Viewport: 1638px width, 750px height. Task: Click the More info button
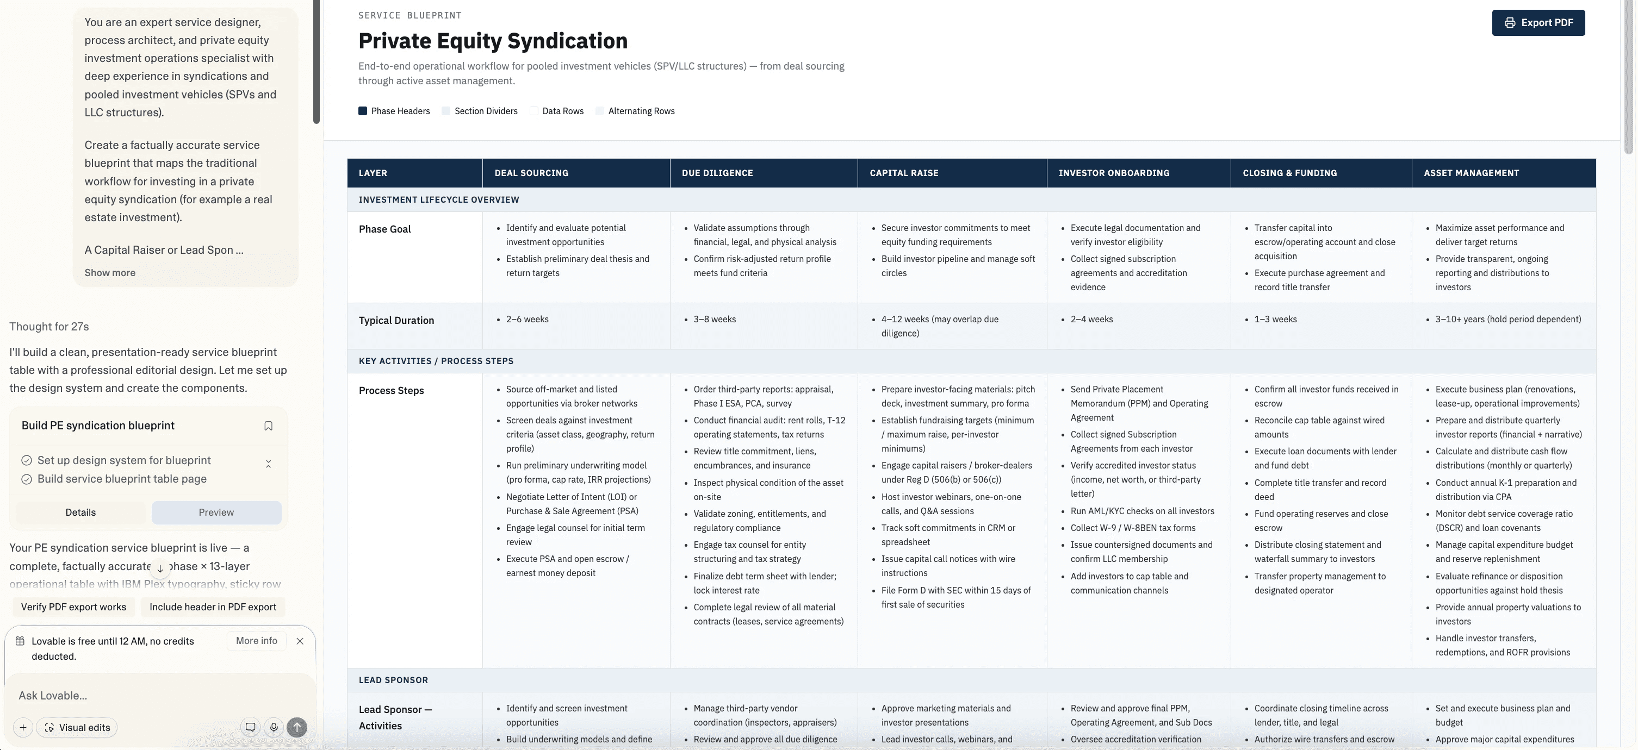coord(256,641)
